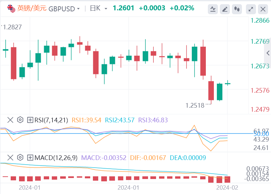Click the 1.2479 price axis label
Screen dimensions: 271x194
click(x=260, y=109)
